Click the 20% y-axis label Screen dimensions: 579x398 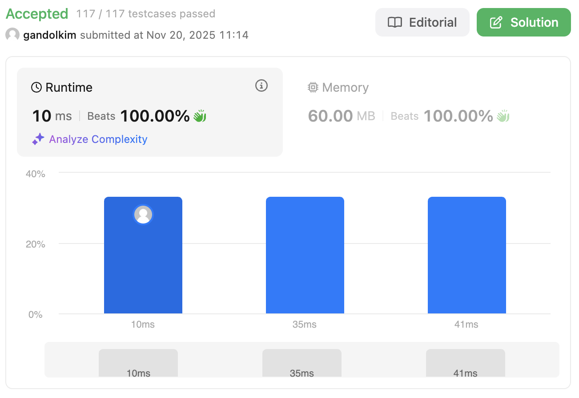coord(36,244)
